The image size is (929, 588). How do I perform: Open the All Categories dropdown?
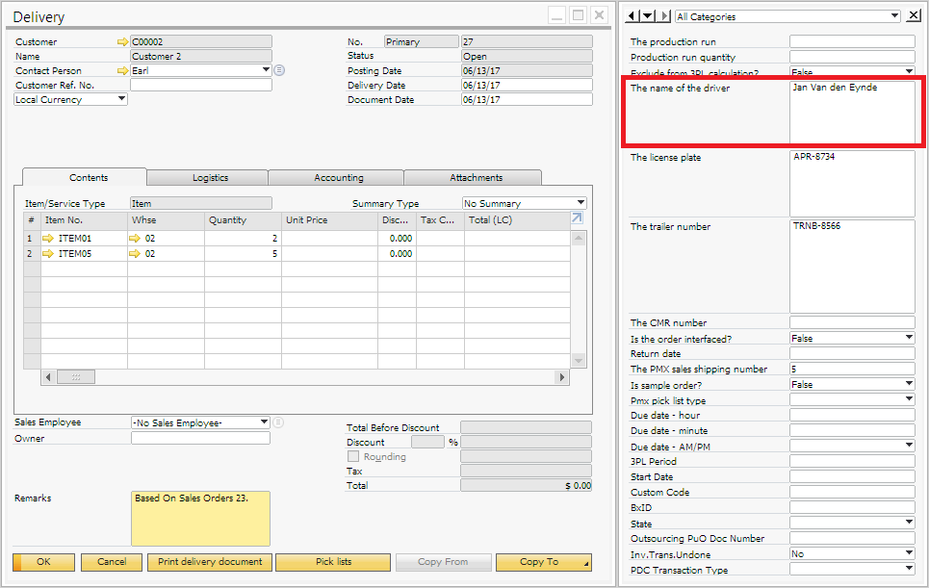click(x=894, y=16)
